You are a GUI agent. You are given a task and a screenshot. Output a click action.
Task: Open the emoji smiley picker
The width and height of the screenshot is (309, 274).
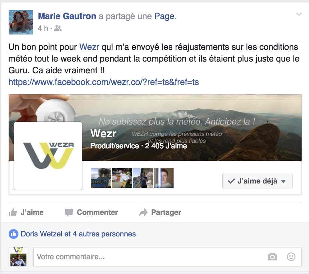tap(291, 257)
